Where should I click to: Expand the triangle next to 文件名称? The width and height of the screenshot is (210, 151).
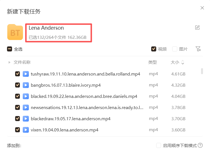pos(10,62)
